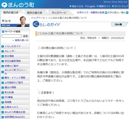131x119 pixels.
Task: Open まんのう町議会広報 in the sidebar
Action: 15,112
